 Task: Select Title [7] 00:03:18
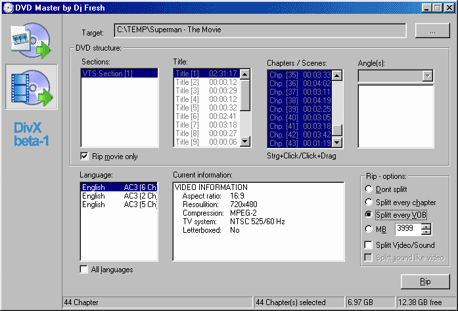(207, 125)
